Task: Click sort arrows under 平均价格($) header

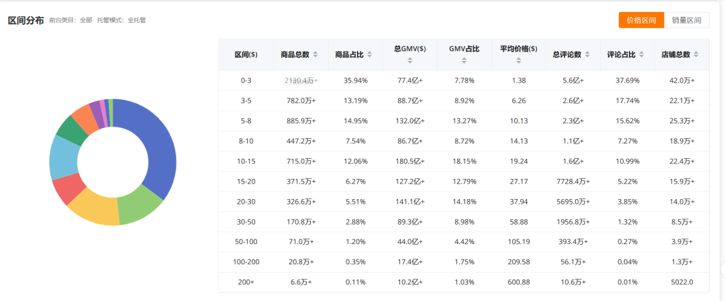Action: [x=518, y=61]
